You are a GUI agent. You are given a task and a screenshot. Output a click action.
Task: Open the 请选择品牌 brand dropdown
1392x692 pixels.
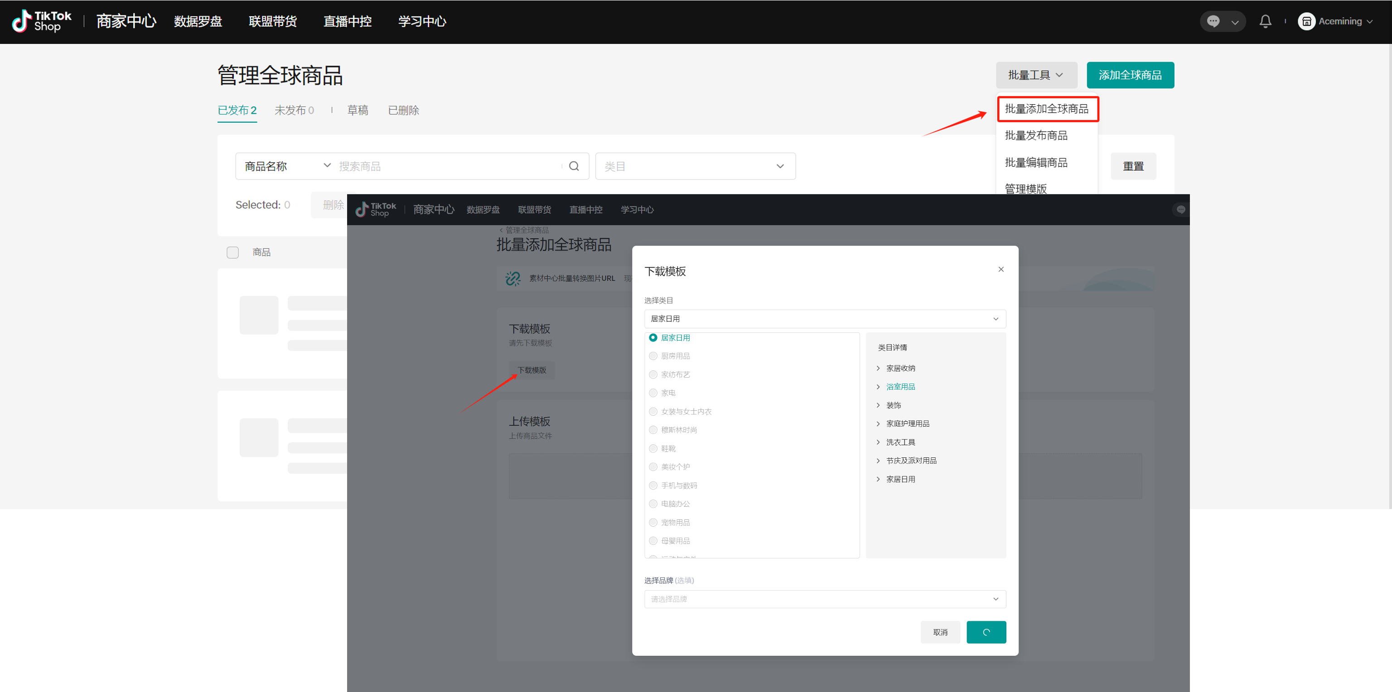pyautogui.click(x=825, y=599)
